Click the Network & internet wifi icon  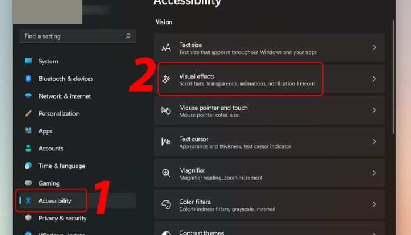click(x=28, y=96)
